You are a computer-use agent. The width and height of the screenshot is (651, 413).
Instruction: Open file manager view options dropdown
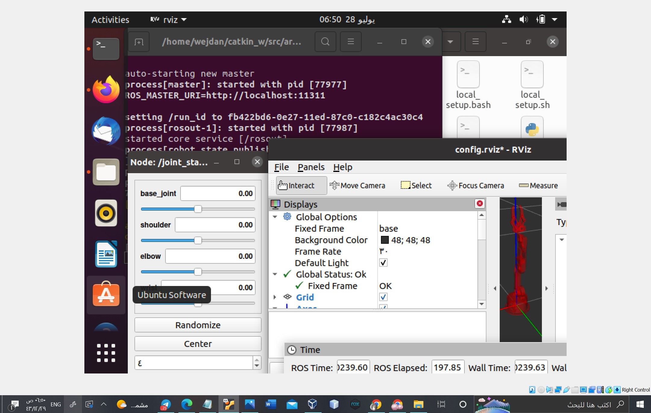(x=450, y=42)
